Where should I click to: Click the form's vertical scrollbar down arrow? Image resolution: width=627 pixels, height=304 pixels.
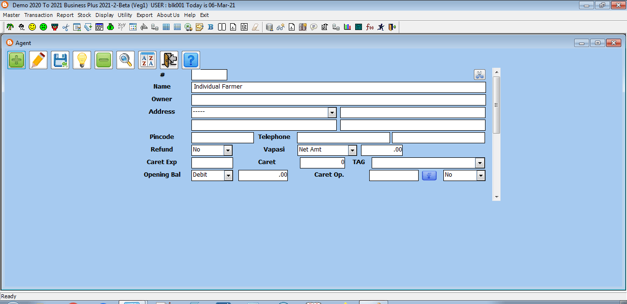[x=496, y=197]
